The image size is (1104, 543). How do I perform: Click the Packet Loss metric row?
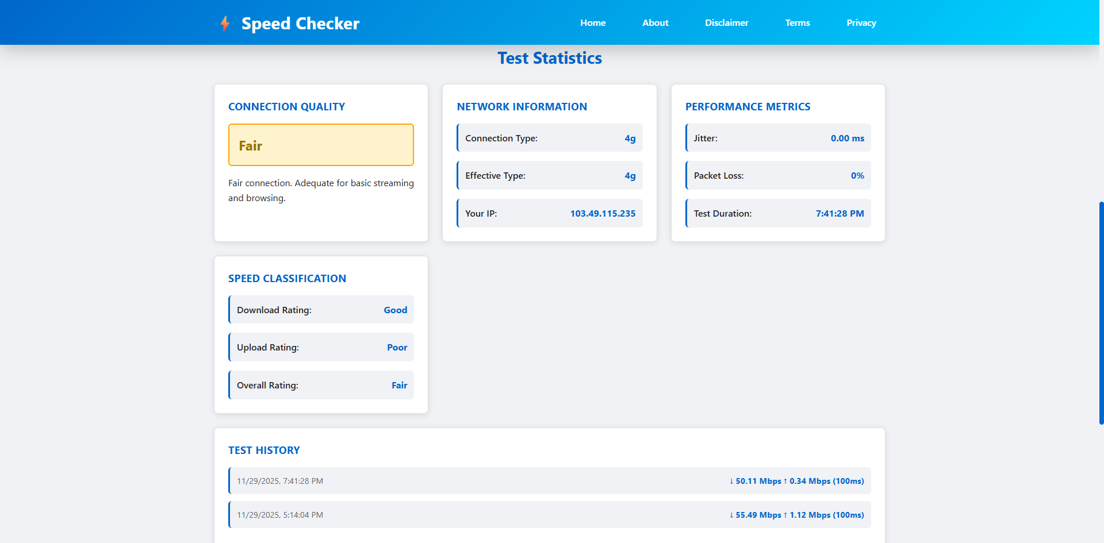777,175
